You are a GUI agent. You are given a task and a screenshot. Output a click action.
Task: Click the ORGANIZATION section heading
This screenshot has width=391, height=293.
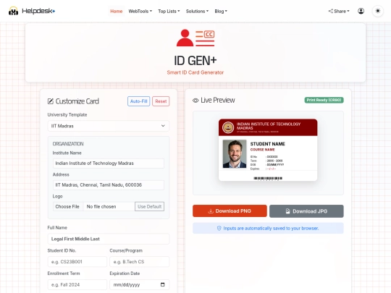tap(68, 144)
